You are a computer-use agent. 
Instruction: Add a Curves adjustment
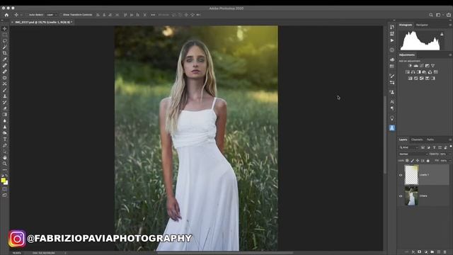[x=422, y=66]
